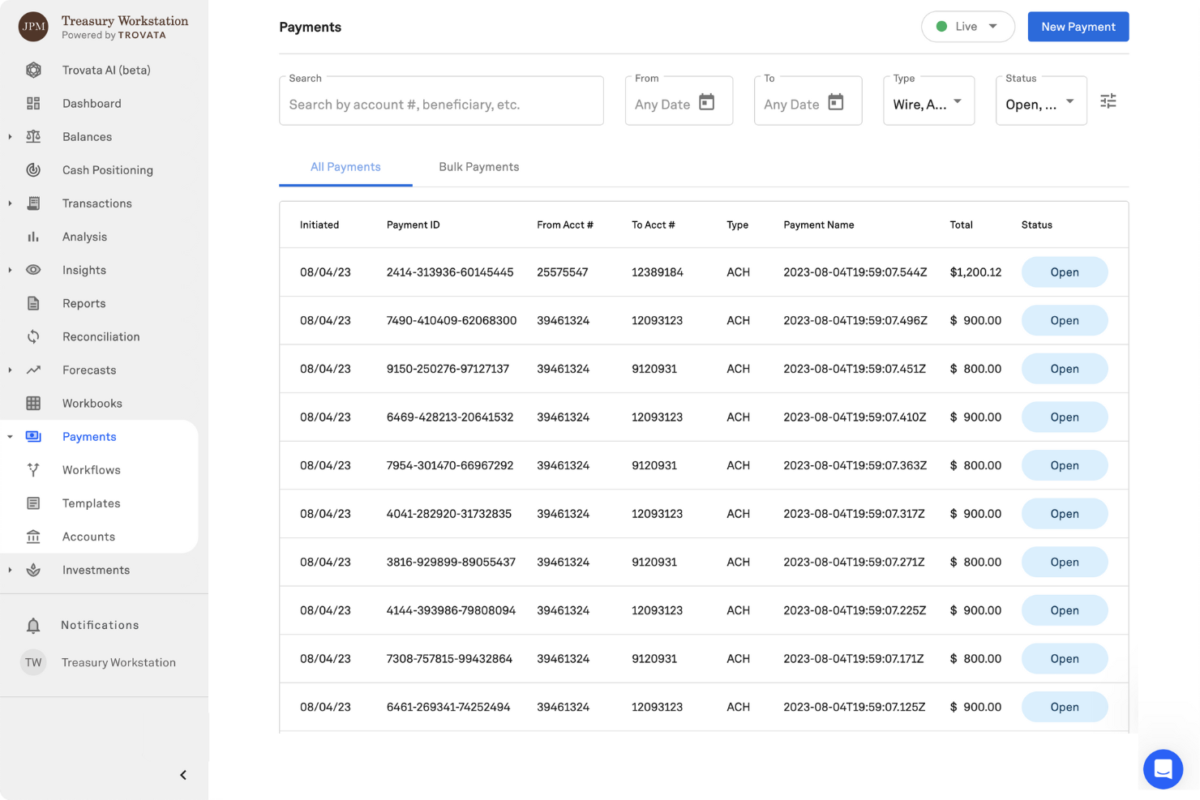
Task: Select the All Payments tab
Action: [345, 167]
